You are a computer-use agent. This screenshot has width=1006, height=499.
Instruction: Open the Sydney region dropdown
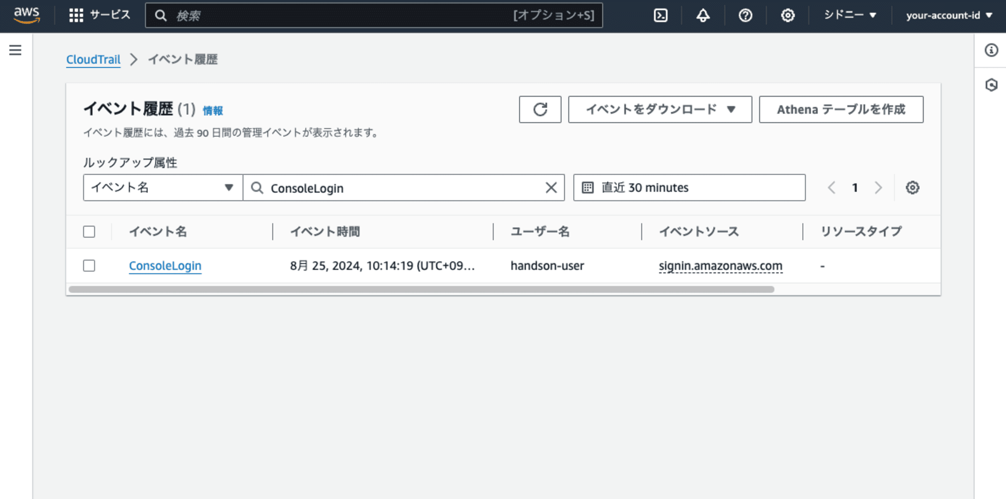click(x=850, y=15)
